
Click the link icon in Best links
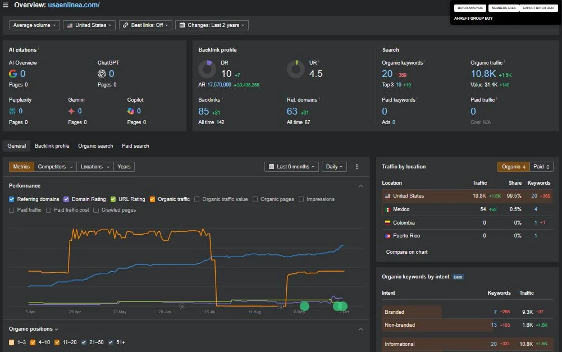coord(125,25)
